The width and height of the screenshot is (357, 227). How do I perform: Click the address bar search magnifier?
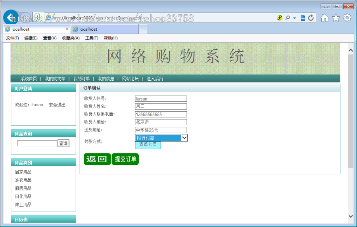288,18
